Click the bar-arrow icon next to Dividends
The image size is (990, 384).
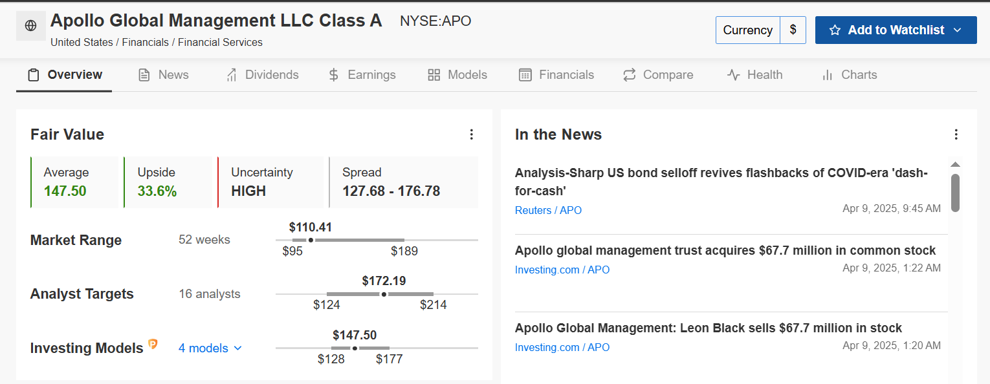[x=231, y=75]
